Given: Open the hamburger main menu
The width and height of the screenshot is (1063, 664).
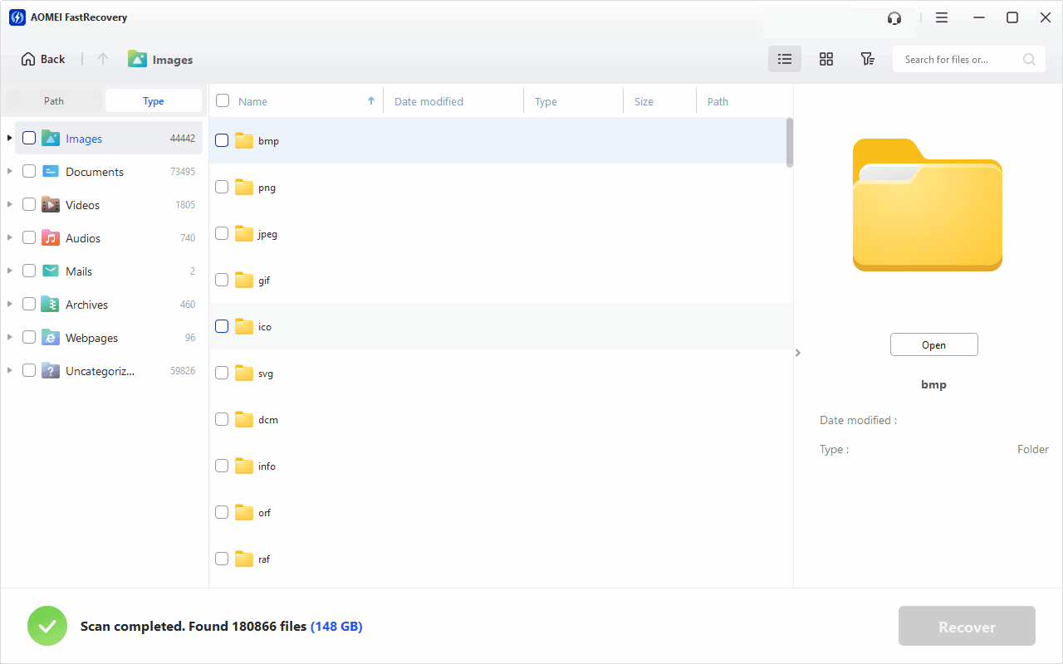Looking at the screenshot, I should click(x=942, y=17).
